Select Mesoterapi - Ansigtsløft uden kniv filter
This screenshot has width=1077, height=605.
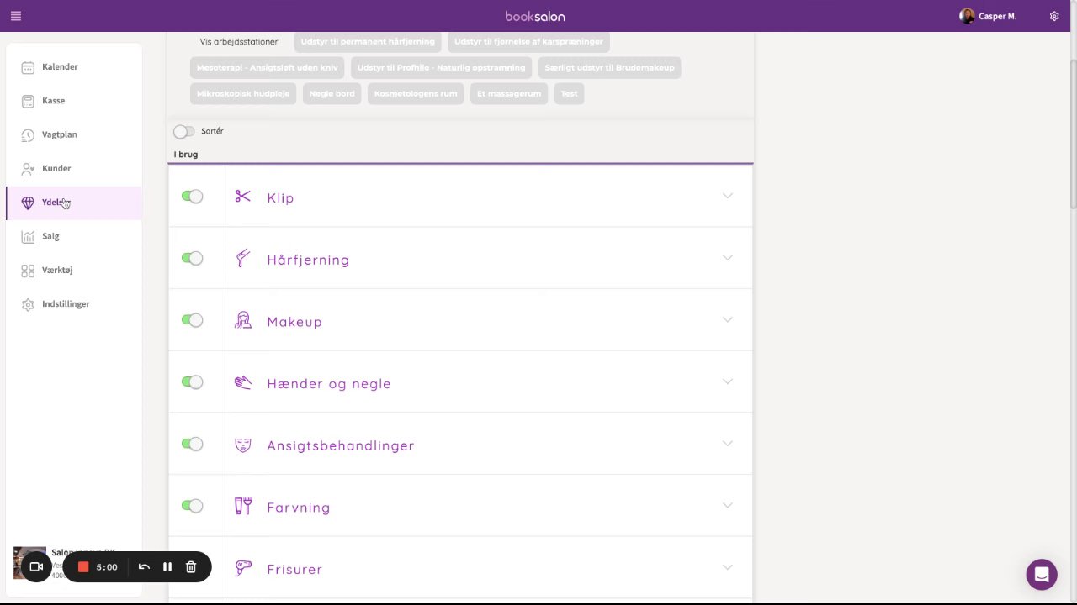tap(267, 67)
